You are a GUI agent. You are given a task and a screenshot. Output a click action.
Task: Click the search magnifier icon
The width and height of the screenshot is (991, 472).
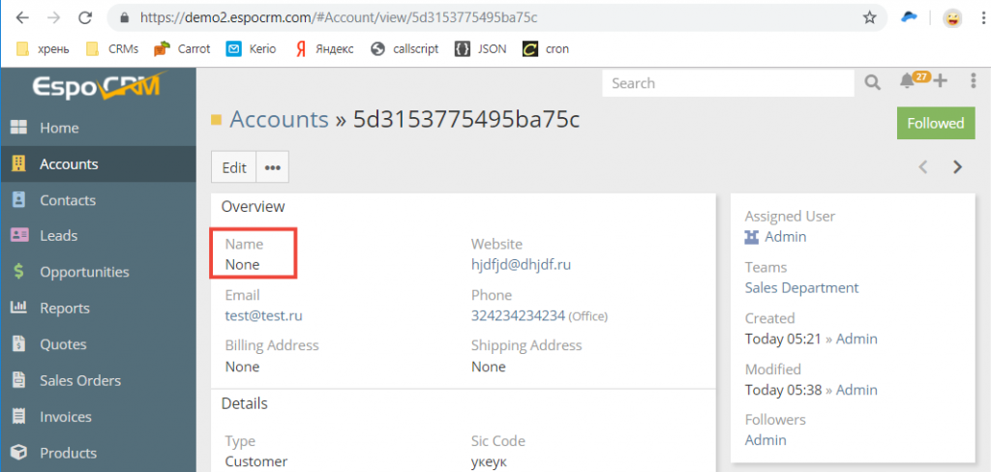click(x=873, y=83)
